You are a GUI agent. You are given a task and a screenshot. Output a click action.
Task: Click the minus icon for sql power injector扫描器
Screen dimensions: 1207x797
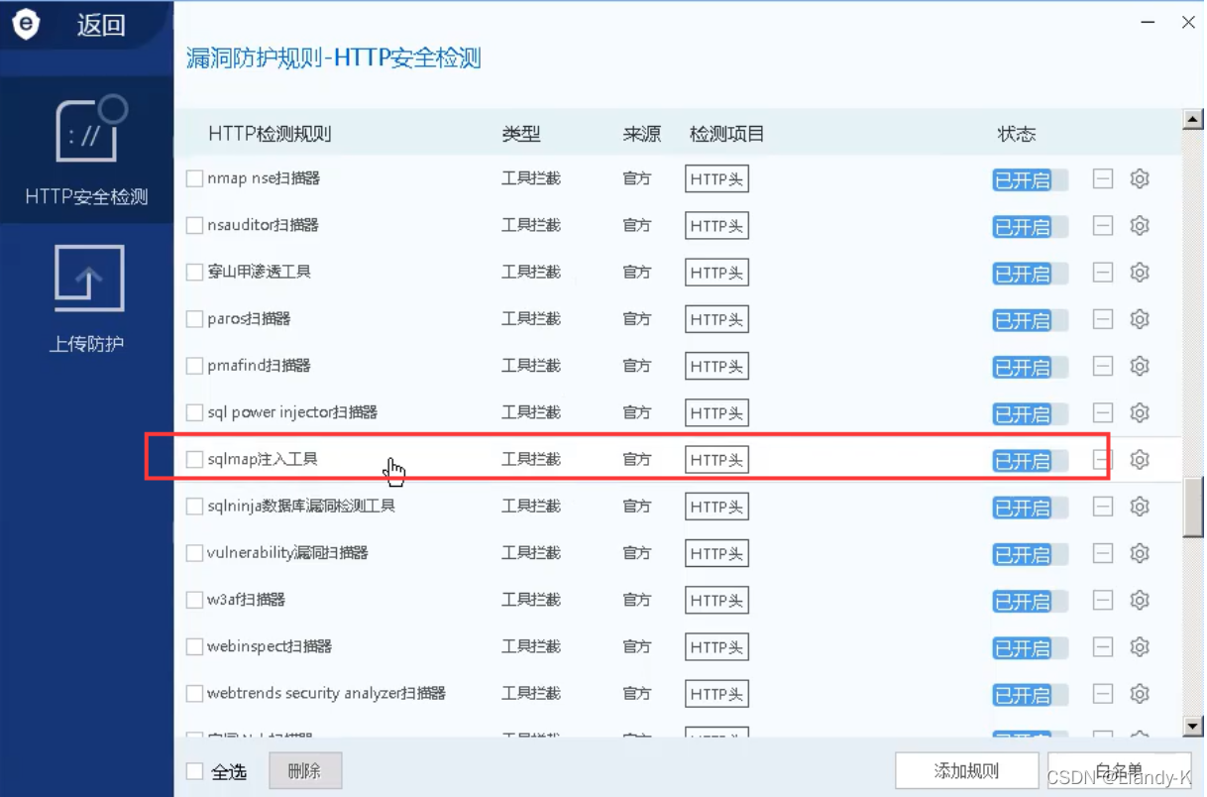(1103, 412)
